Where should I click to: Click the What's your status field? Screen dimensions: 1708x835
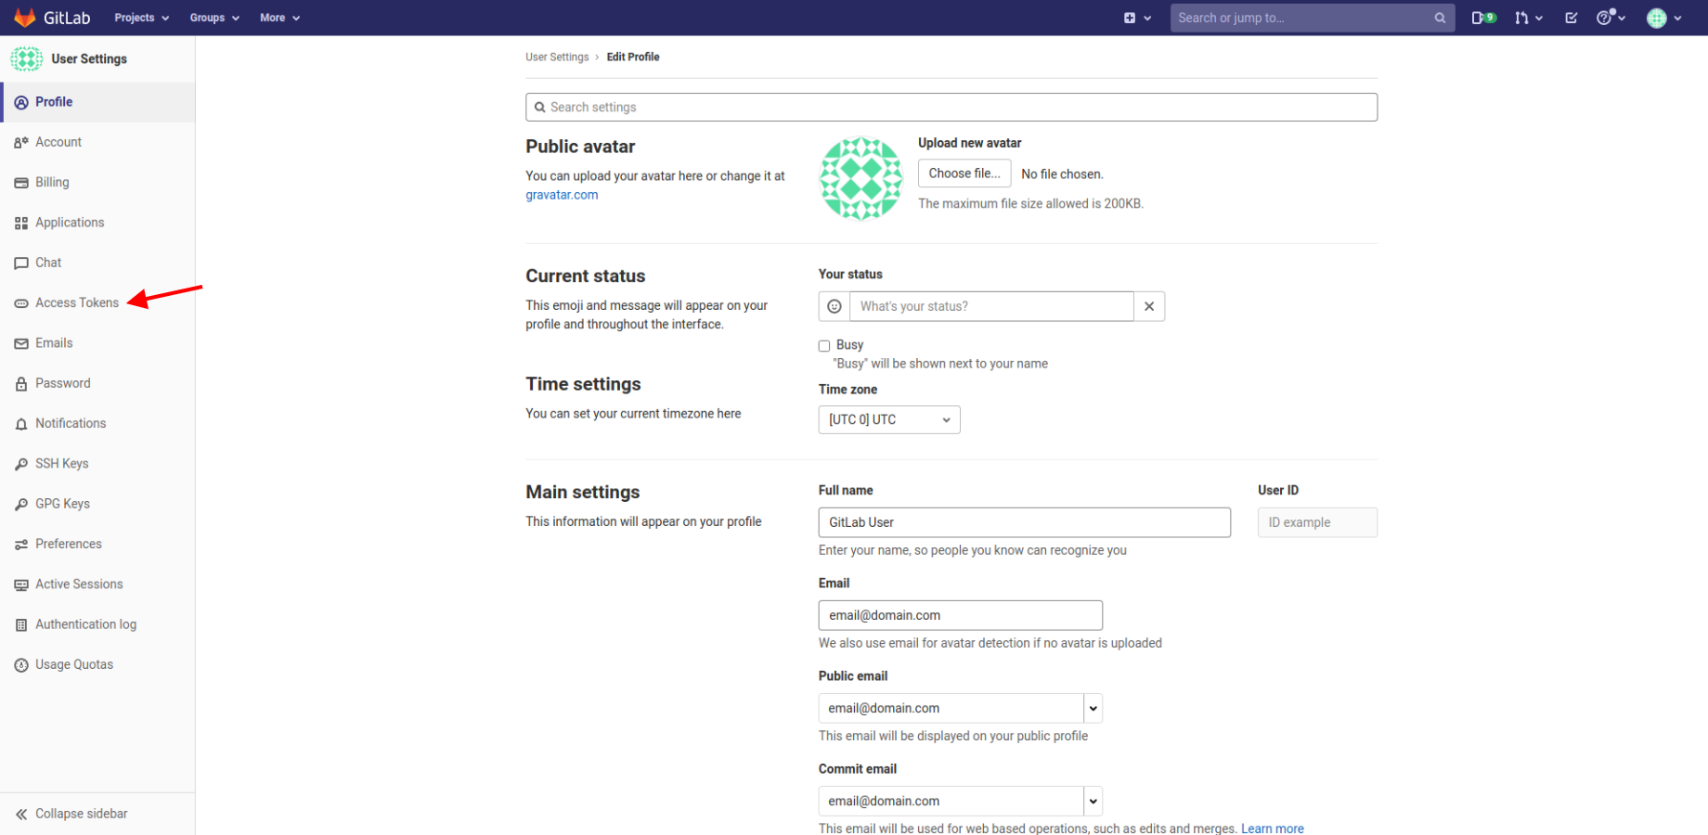(991, 306)
